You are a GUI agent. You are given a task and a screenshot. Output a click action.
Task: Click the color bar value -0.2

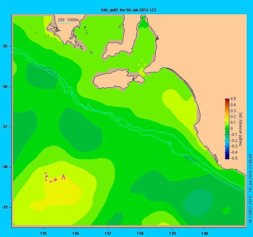point(233,140)
